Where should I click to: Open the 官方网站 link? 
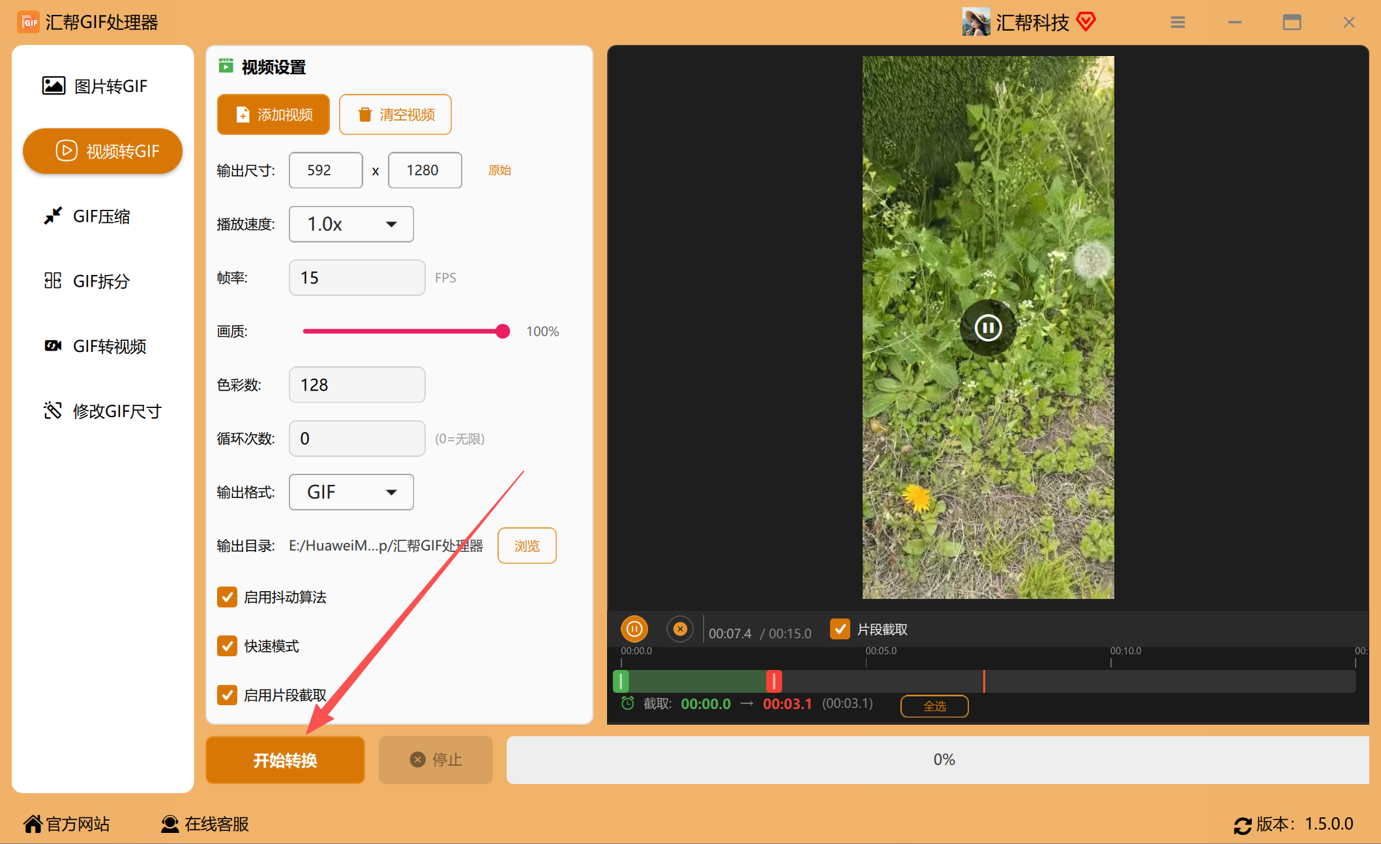(x=67, y=824)
